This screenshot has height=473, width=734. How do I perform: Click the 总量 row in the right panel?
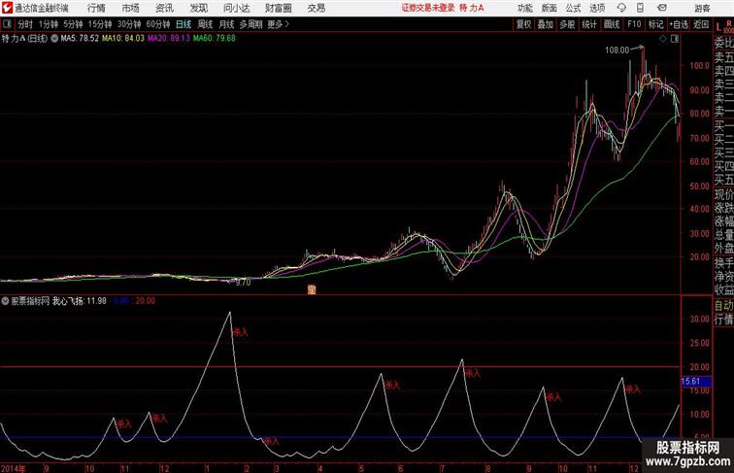[723, 235]
